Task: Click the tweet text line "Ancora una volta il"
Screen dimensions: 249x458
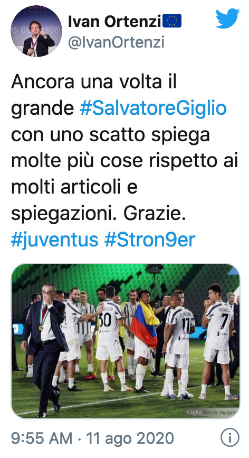Action: tap(94, 82)
